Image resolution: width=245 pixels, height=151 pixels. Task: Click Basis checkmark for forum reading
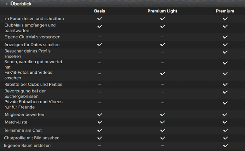click(x=100, y=19)
